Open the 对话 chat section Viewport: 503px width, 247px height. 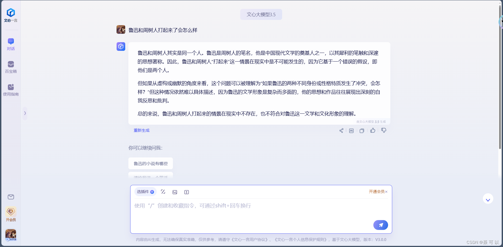pyautogui.click(x=11, y=44)
